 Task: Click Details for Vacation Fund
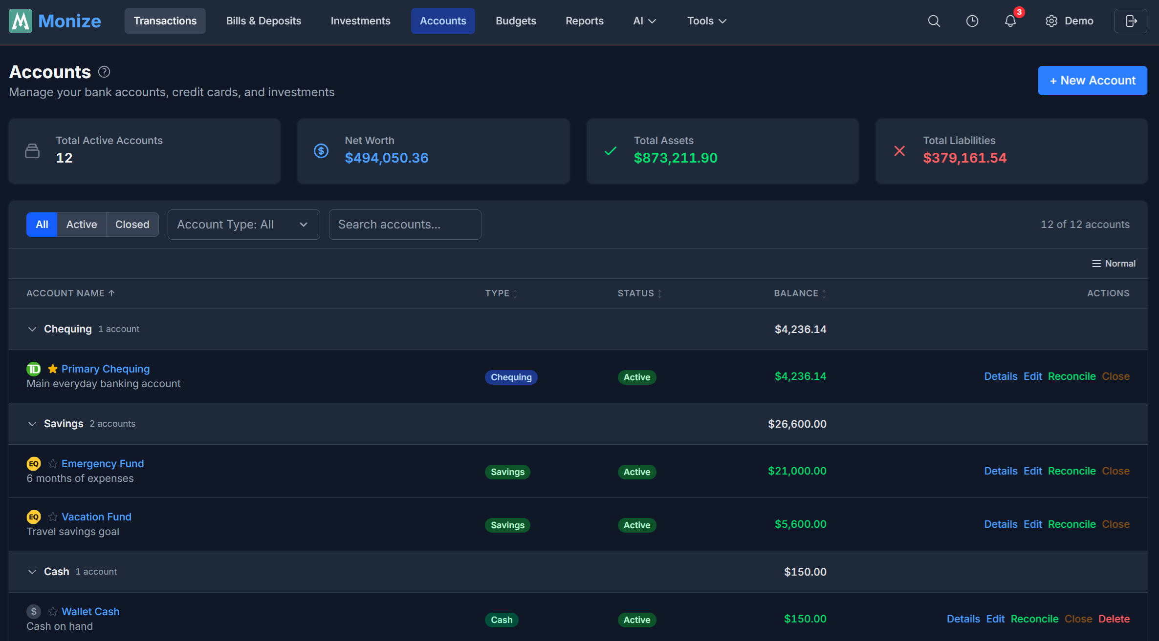(x=1001, y=524)
